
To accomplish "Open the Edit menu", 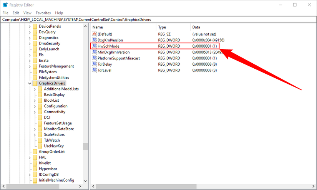I will point(16,13).
